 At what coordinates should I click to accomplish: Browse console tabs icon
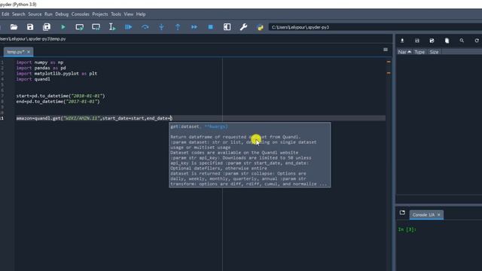pos(402,212)
